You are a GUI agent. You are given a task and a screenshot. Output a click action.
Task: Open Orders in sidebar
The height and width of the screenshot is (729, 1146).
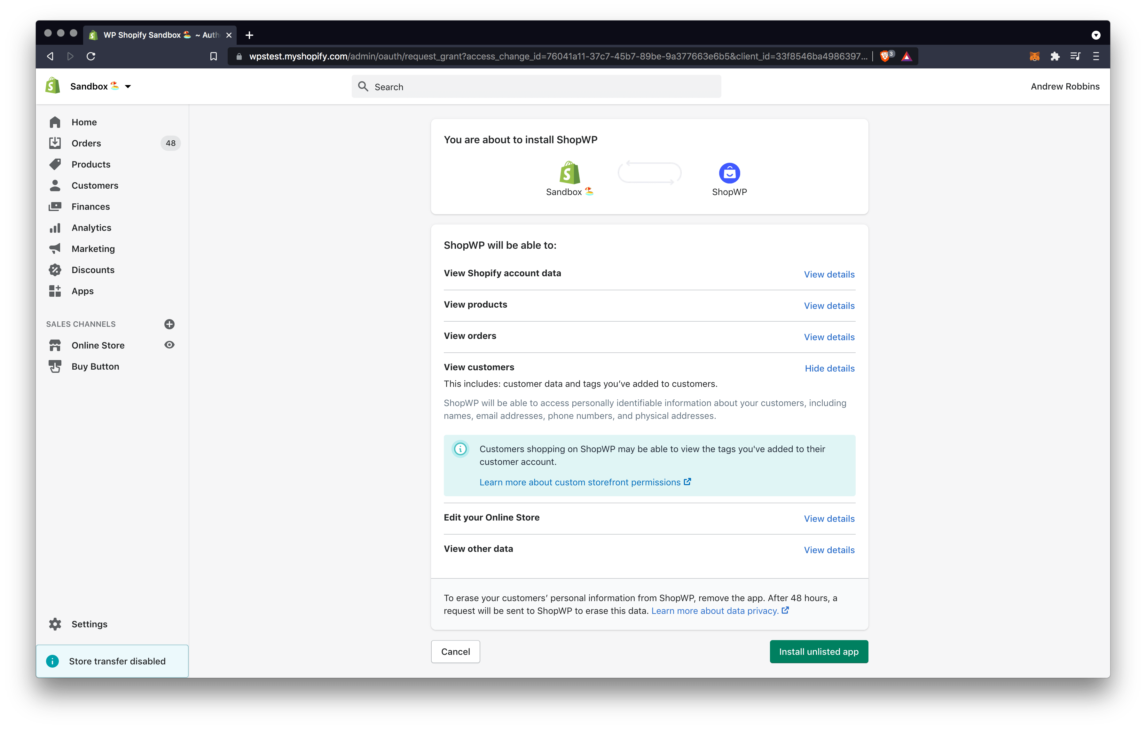pos(86,143)
